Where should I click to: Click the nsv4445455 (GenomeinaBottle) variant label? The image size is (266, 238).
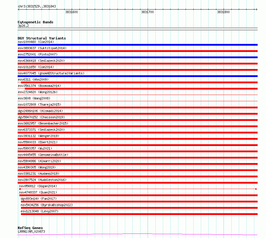(x=43, y=155)
